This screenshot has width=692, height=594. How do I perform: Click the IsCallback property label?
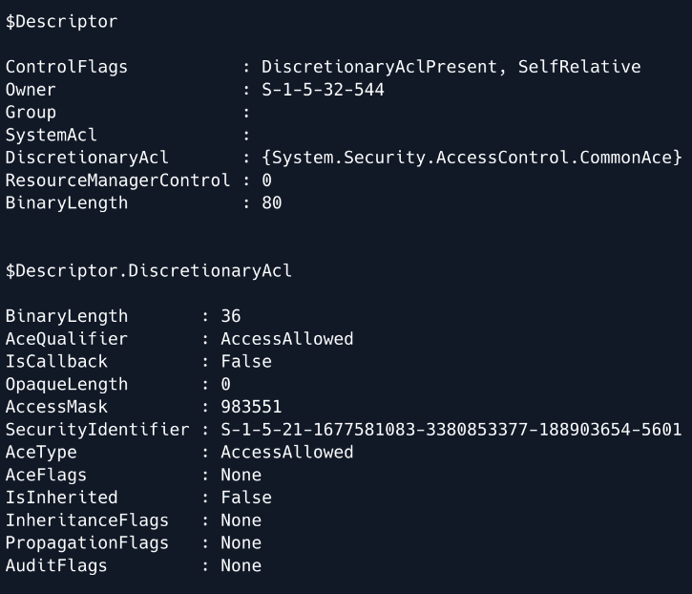coord(56,362)
